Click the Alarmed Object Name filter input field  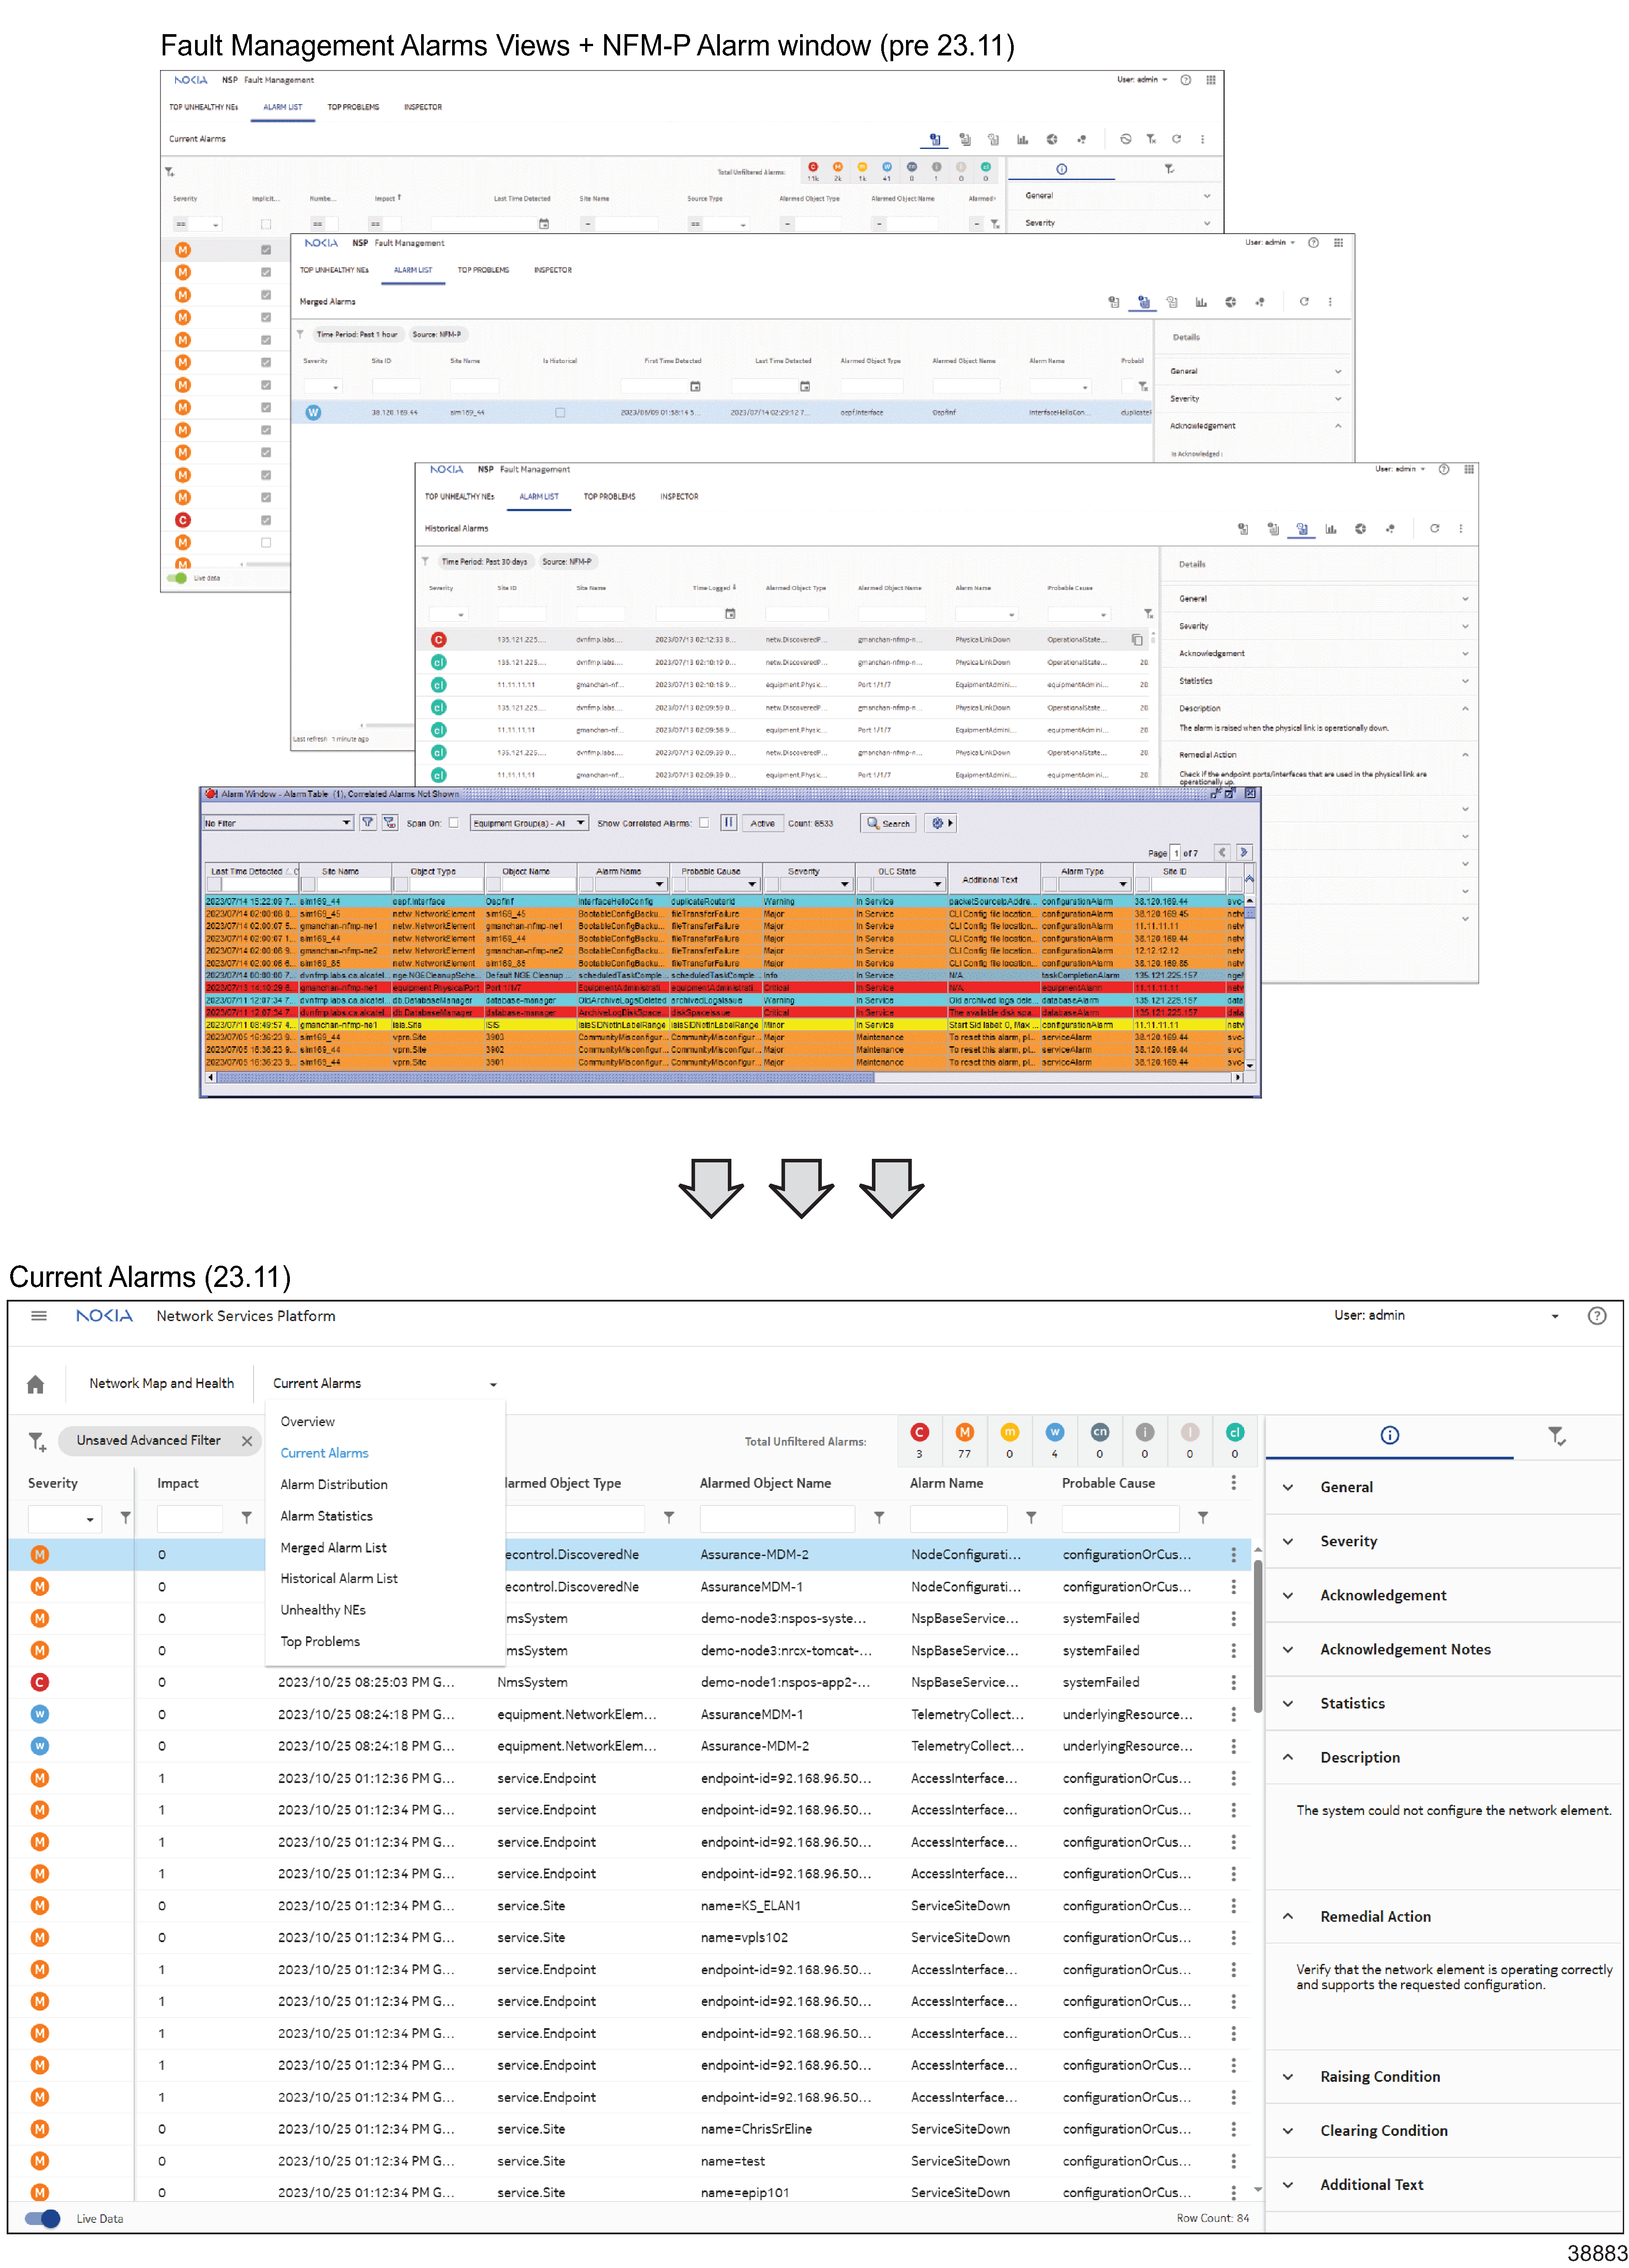(x=777, y=1519)
